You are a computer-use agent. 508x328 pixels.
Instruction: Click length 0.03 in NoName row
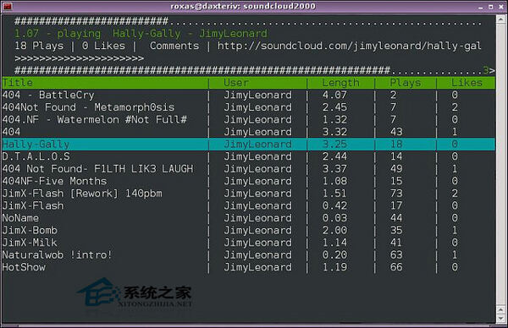(334, 218)
